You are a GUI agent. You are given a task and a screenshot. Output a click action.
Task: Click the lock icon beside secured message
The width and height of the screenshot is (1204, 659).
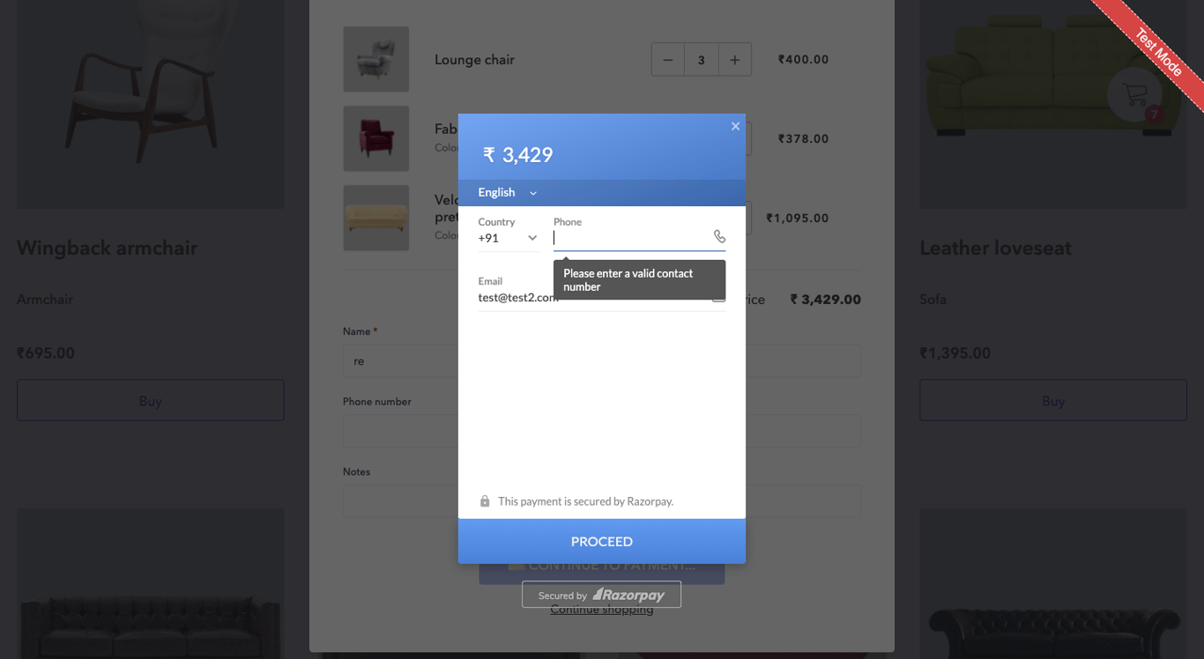(485, 501)
